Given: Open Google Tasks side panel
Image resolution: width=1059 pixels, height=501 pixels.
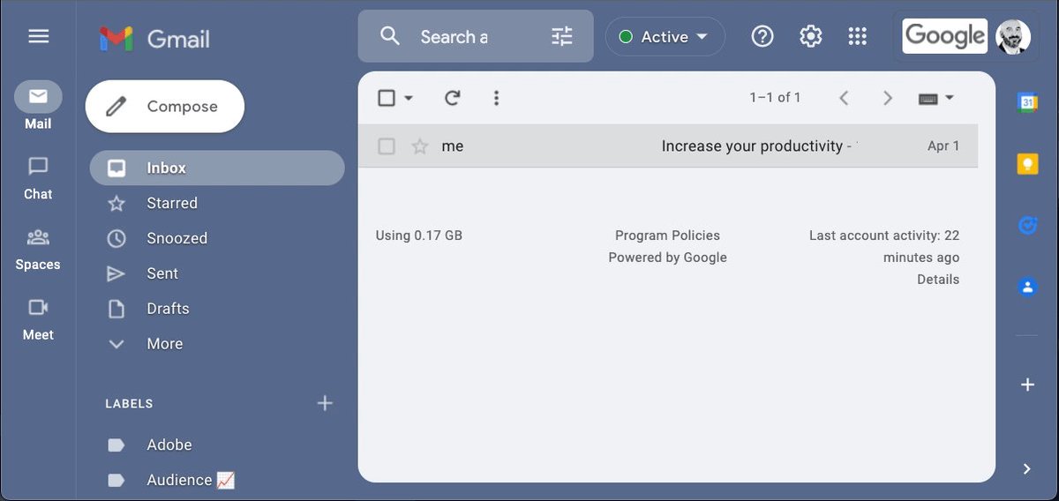Looking at the screenshot, I should [1027, 226].
